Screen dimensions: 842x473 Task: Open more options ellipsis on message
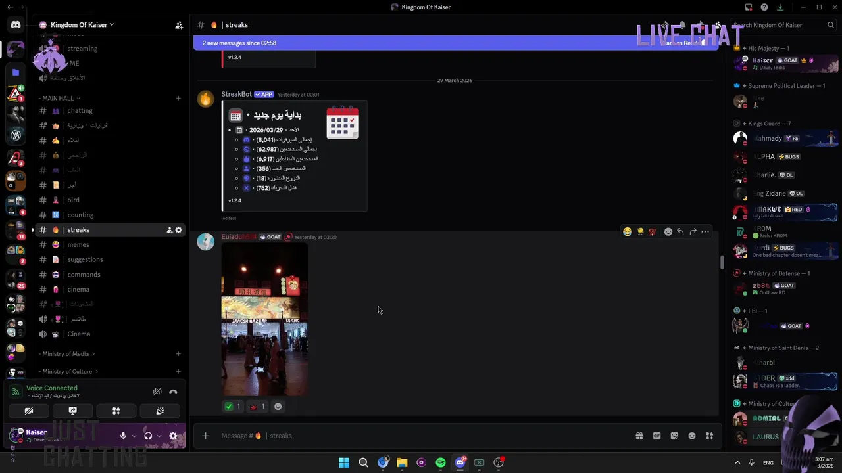pos(705,231)
